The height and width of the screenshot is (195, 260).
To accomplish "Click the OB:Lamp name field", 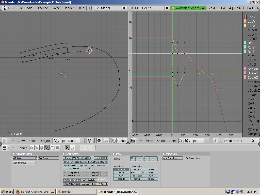I will (24, 158).
